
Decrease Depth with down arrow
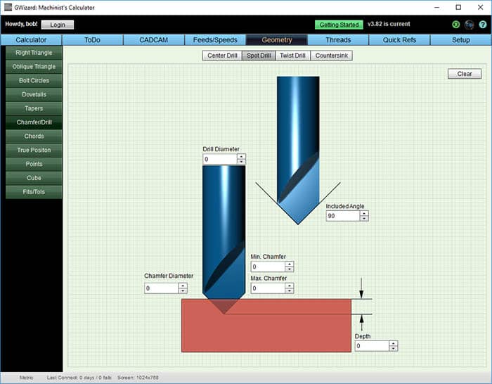click(x=394, y=349)
